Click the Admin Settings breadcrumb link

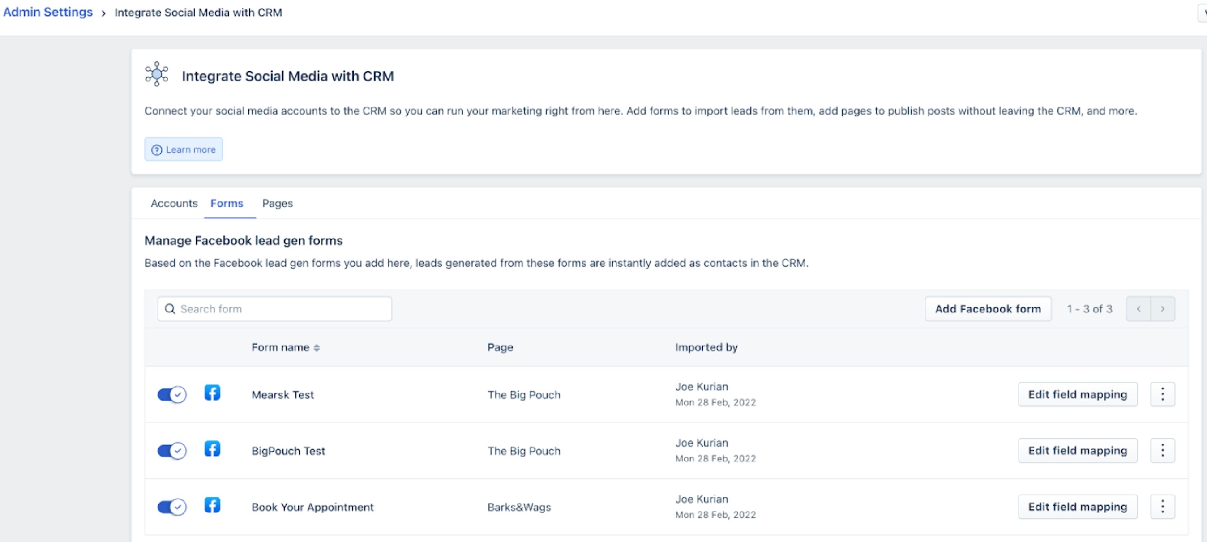[48, 12]
